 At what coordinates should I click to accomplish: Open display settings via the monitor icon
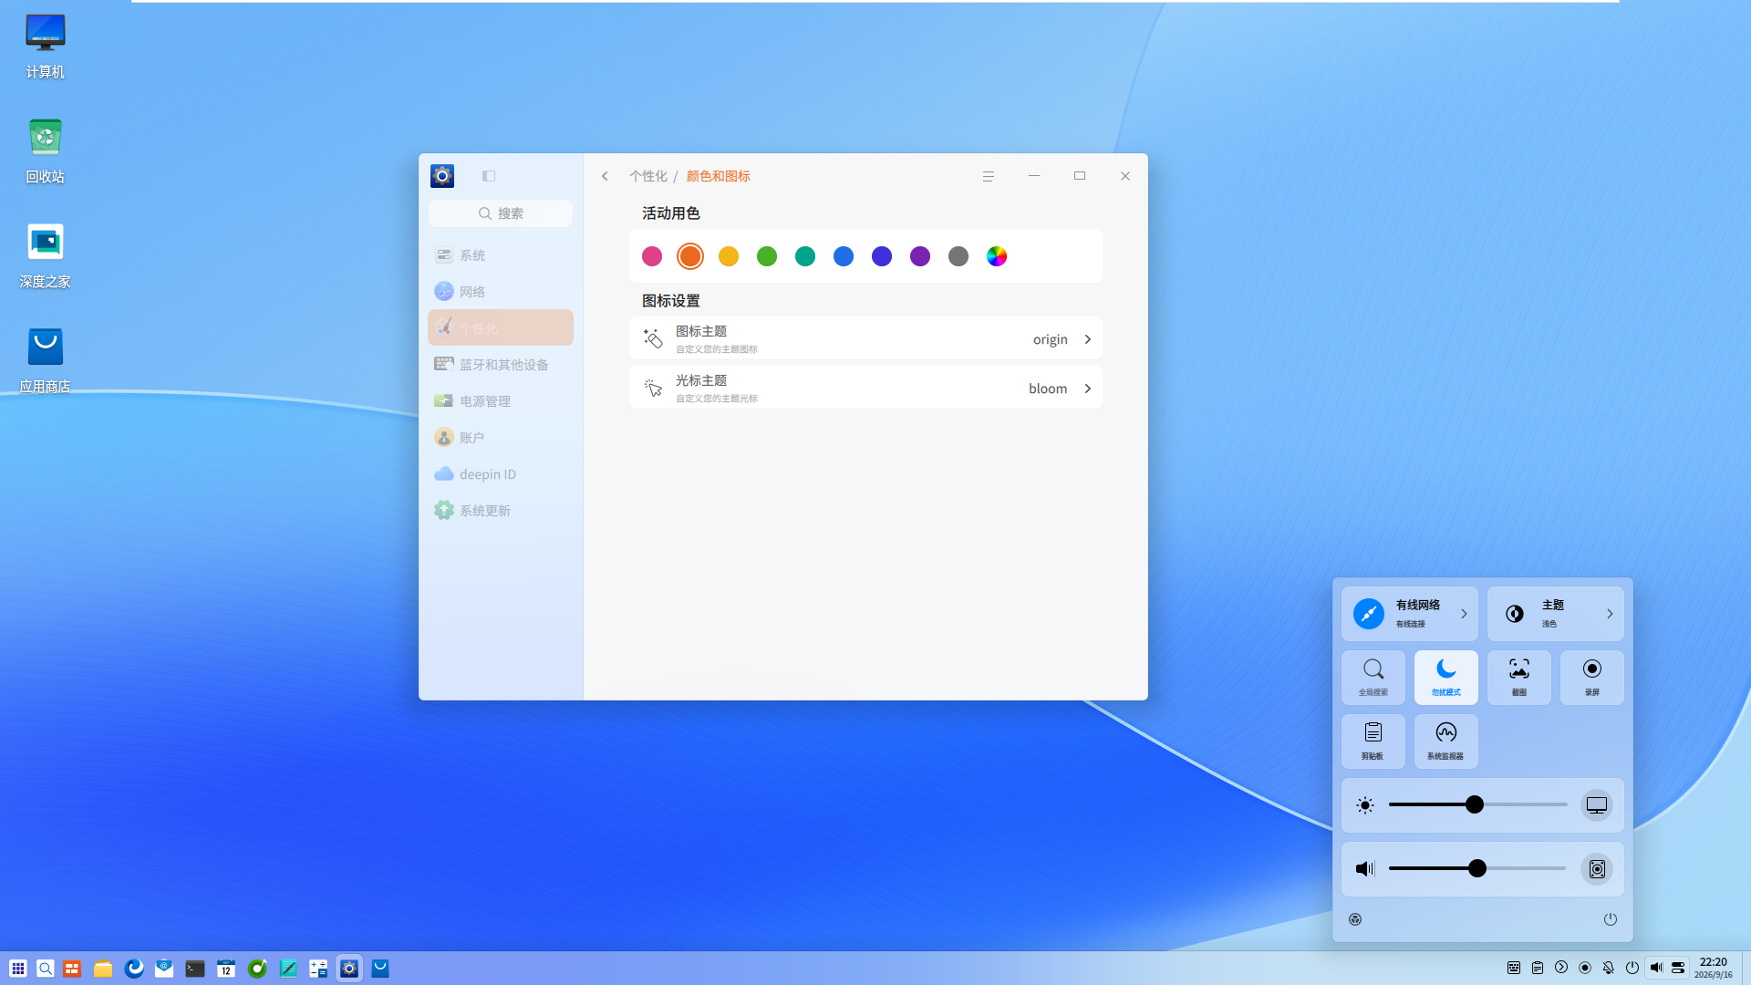(x=1597, y=805)
